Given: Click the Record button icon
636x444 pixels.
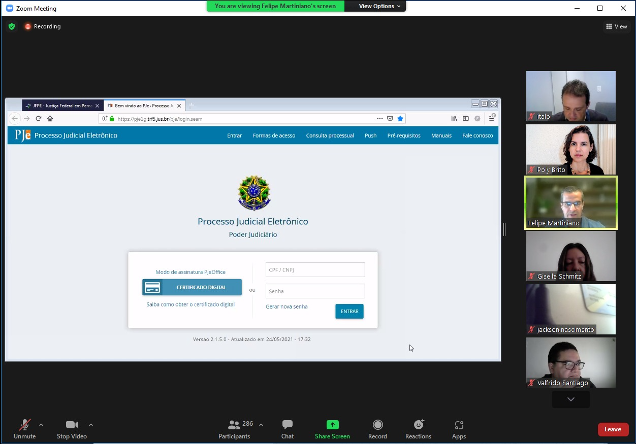Looking at the screenshot, I should click(377, 425).
